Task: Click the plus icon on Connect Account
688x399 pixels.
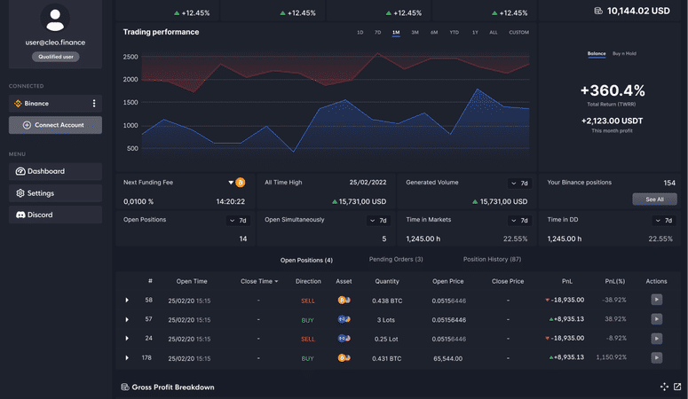Action: coord(27,125)
